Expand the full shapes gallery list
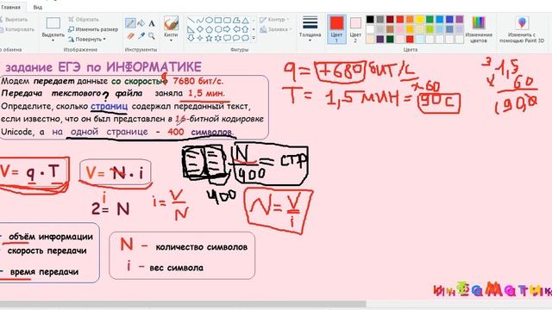The width and height of the screenshot is (552, 310). tap(254, 38)
